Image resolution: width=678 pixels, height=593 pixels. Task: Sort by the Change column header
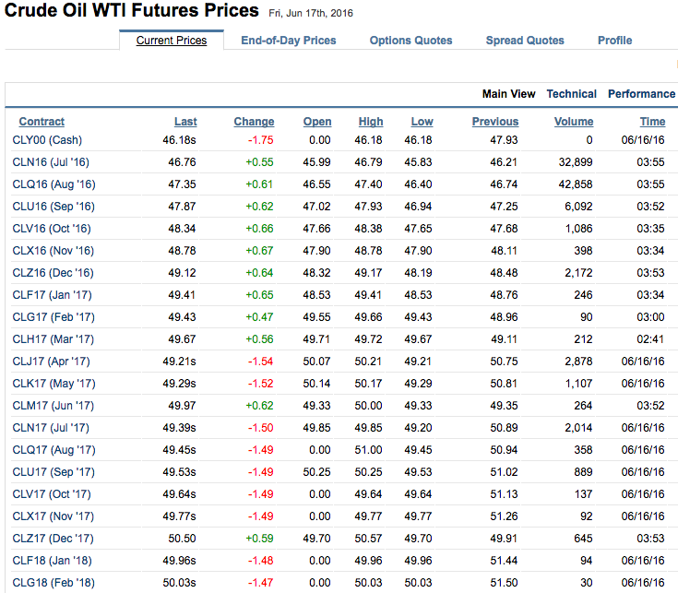click(x=254, y=122)
